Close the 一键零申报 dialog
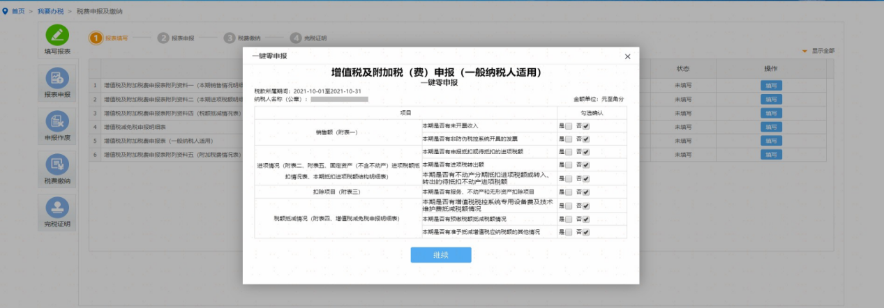Screen dimensions: 884x308 627,56
